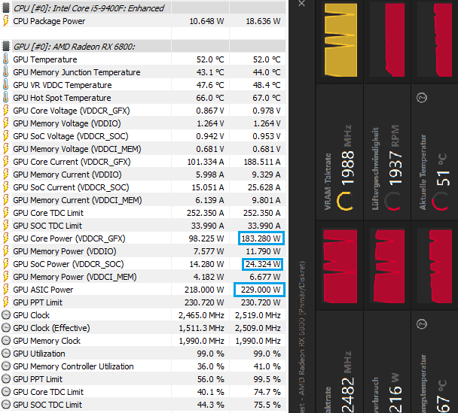Click the lightning icon next to CPU Package Power
This screenshot has width=458, height=413.
click(5, 21)
